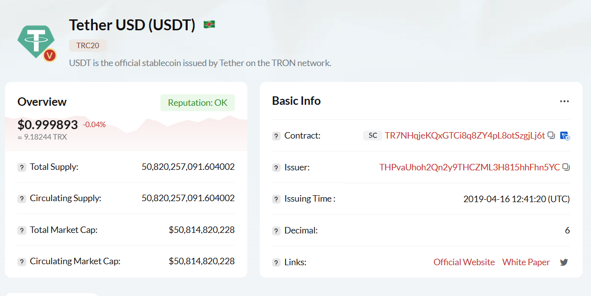The width and height of the screenshot is (591, 296).
Task: Copy the issuer address
Action: point(566,167)
